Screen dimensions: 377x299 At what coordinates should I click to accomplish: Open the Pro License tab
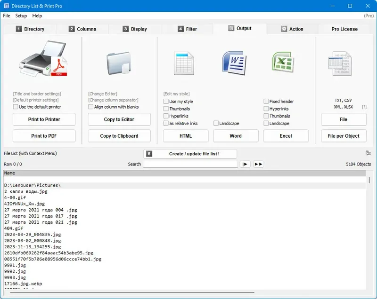click(344, 29)
